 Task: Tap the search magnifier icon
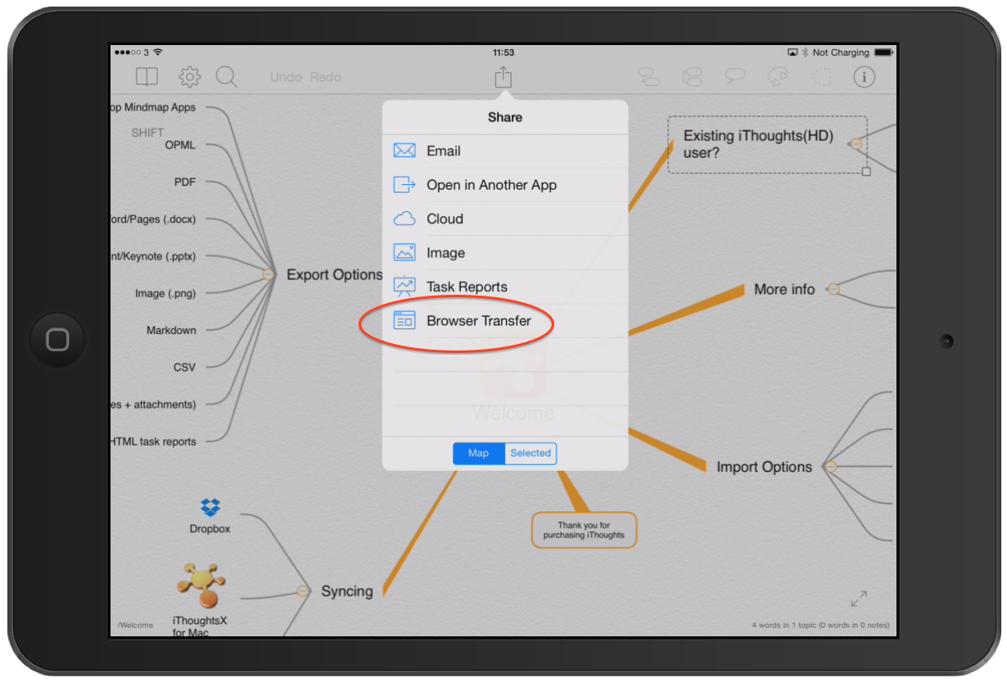(227, 77)
